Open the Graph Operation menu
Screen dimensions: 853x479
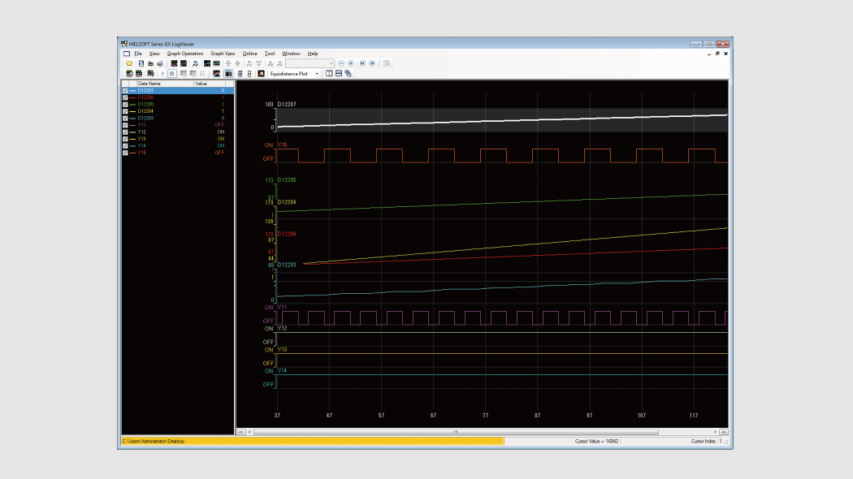point(185,54)
